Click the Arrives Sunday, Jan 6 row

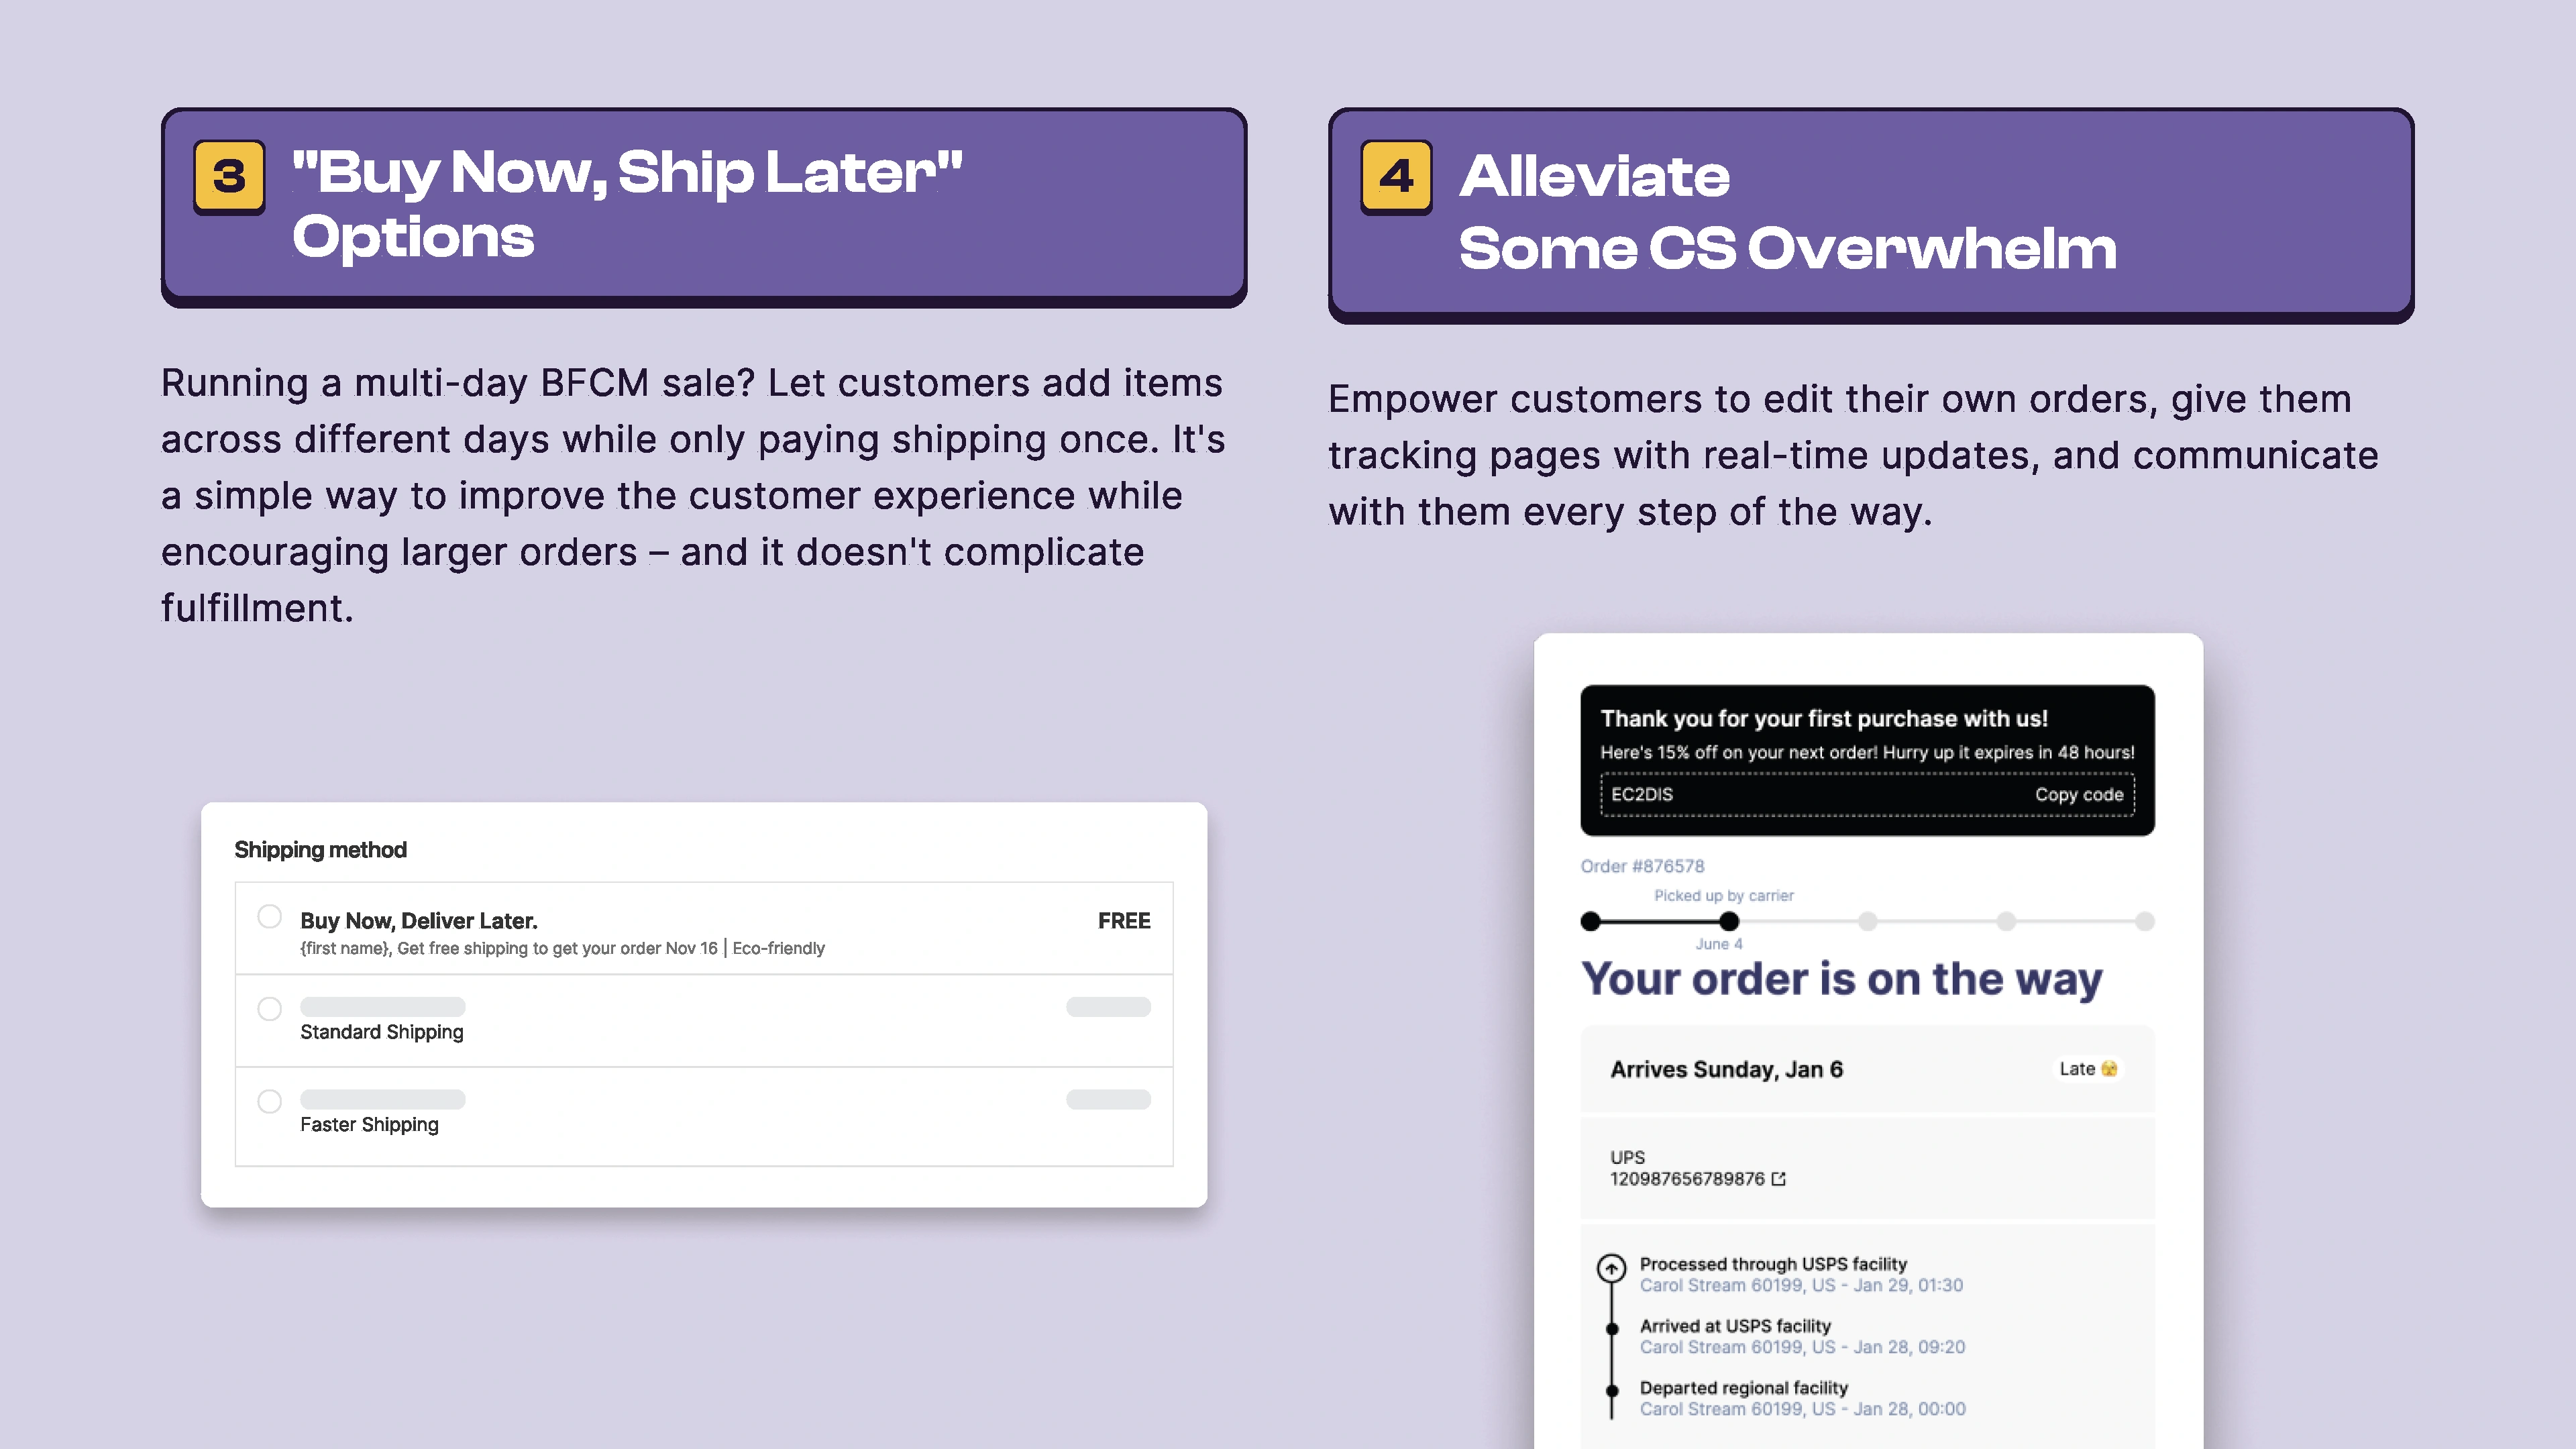[1867, 1069]
